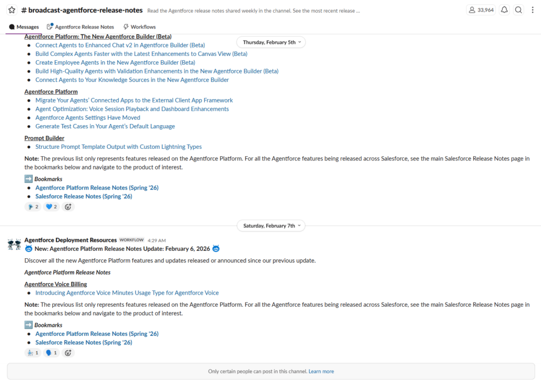Star the broadcast-agentforce-release-notes channel
Viewport: 541px width, 387px height.
coord(12,10)
